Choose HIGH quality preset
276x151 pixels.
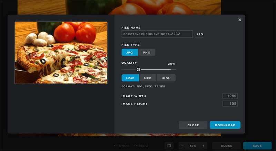pyautogui.click(x=166, y=78)
